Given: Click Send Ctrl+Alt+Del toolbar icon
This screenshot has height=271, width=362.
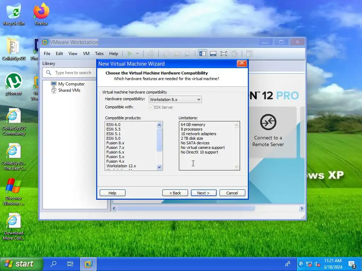Looking at the screenshot, I should 151,54.
